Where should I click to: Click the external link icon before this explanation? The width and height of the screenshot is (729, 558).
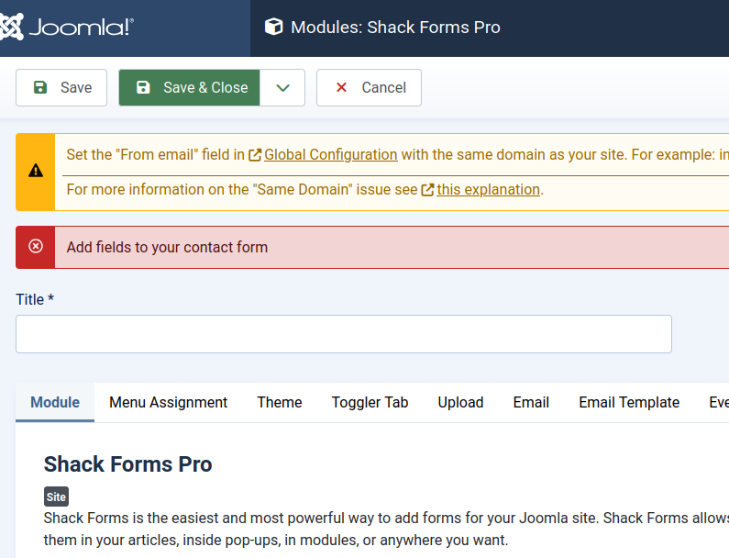tap(427, 190)
